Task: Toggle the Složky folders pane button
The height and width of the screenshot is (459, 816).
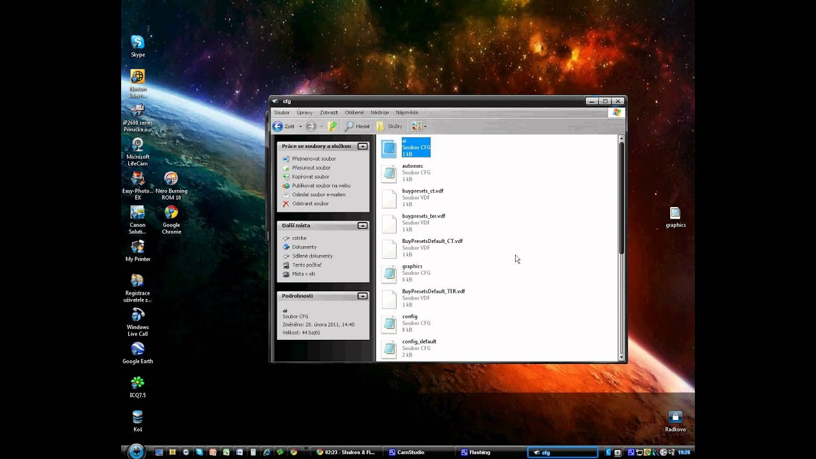Action: pos(389,126)
